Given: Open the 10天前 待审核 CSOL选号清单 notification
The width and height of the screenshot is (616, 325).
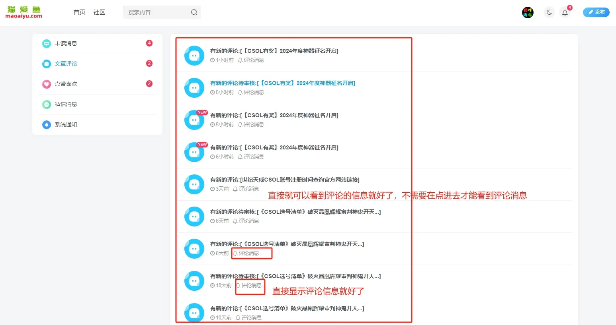Looking at the screenshot, I should click(295, 276).
